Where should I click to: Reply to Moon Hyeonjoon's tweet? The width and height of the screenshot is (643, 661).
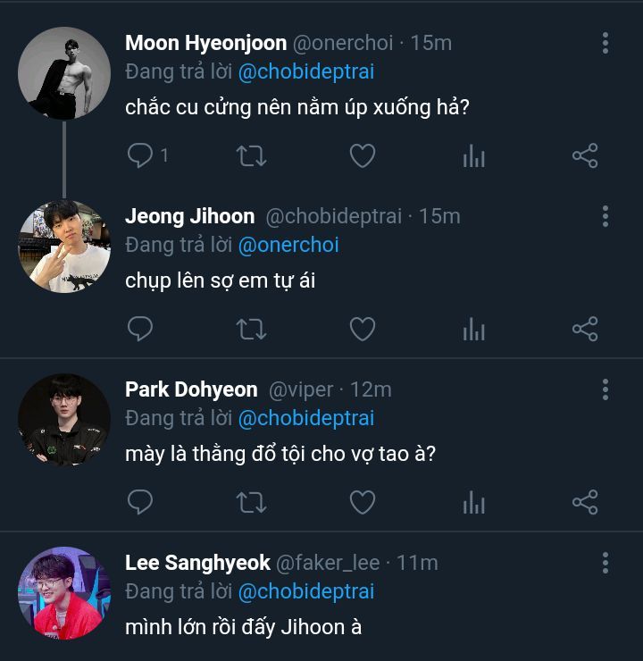point(140,156)
